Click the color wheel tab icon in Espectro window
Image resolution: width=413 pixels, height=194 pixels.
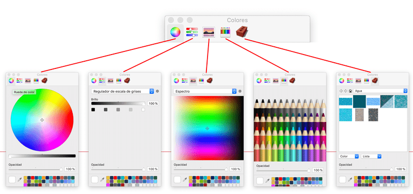click(176, 81)
